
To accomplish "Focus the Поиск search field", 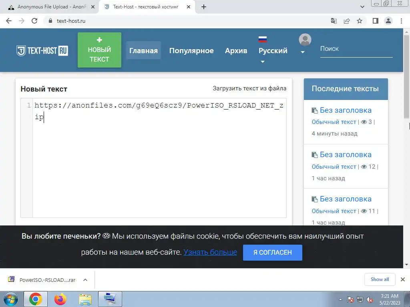I will pyautogui.click(x=356, y=49).
